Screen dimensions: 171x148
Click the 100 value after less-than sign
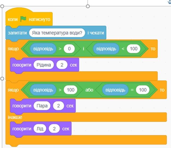pyautogui.click(x=134, y=49)
